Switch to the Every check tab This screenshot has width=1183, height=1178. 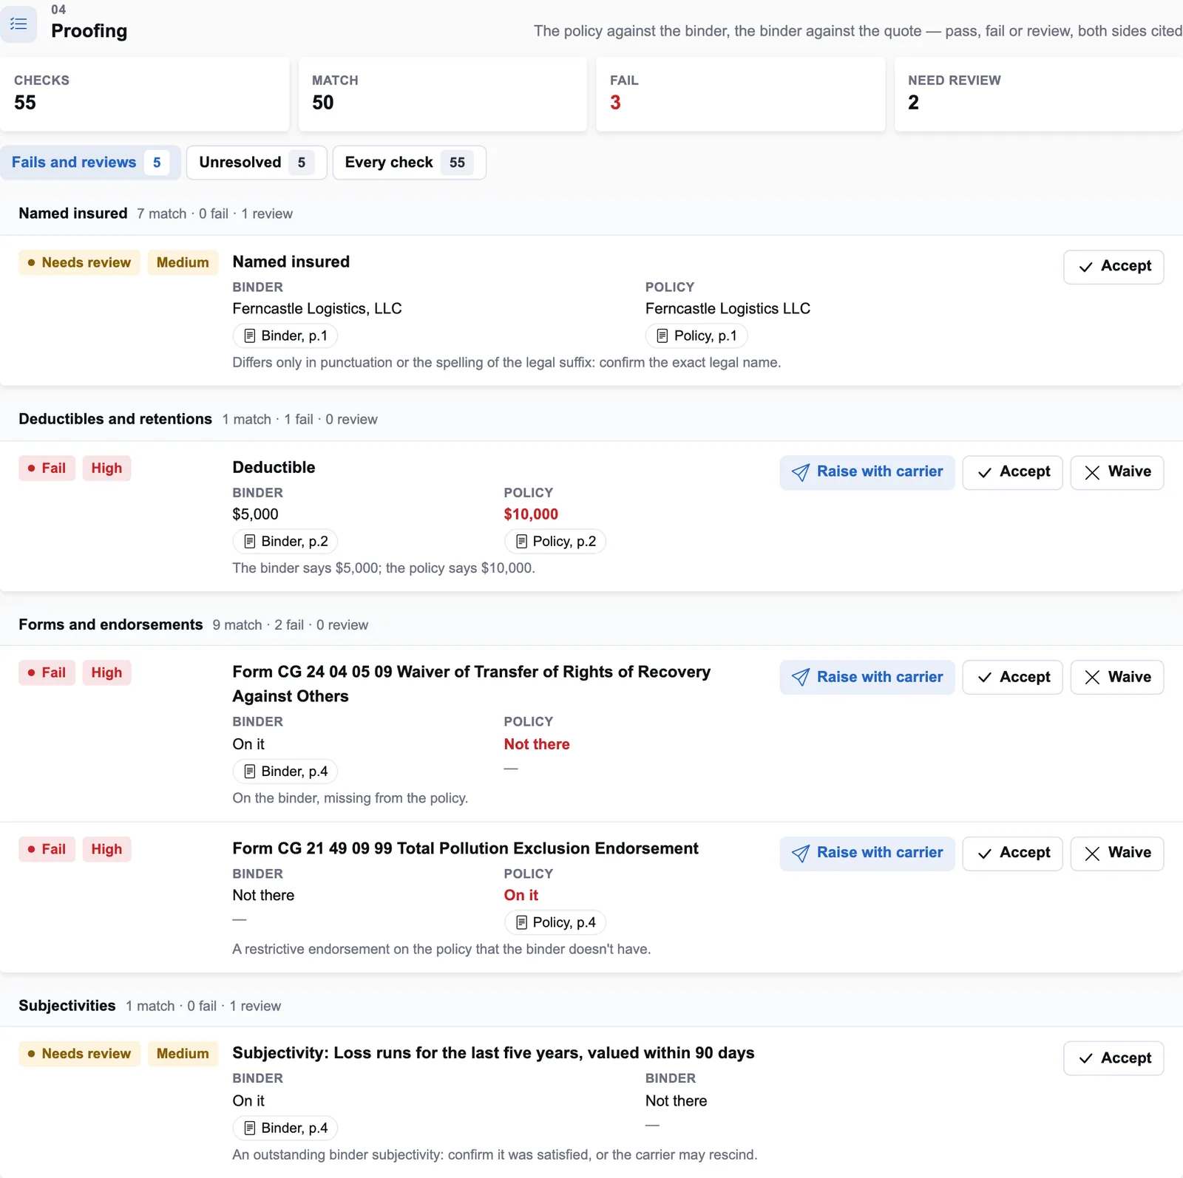410,163
